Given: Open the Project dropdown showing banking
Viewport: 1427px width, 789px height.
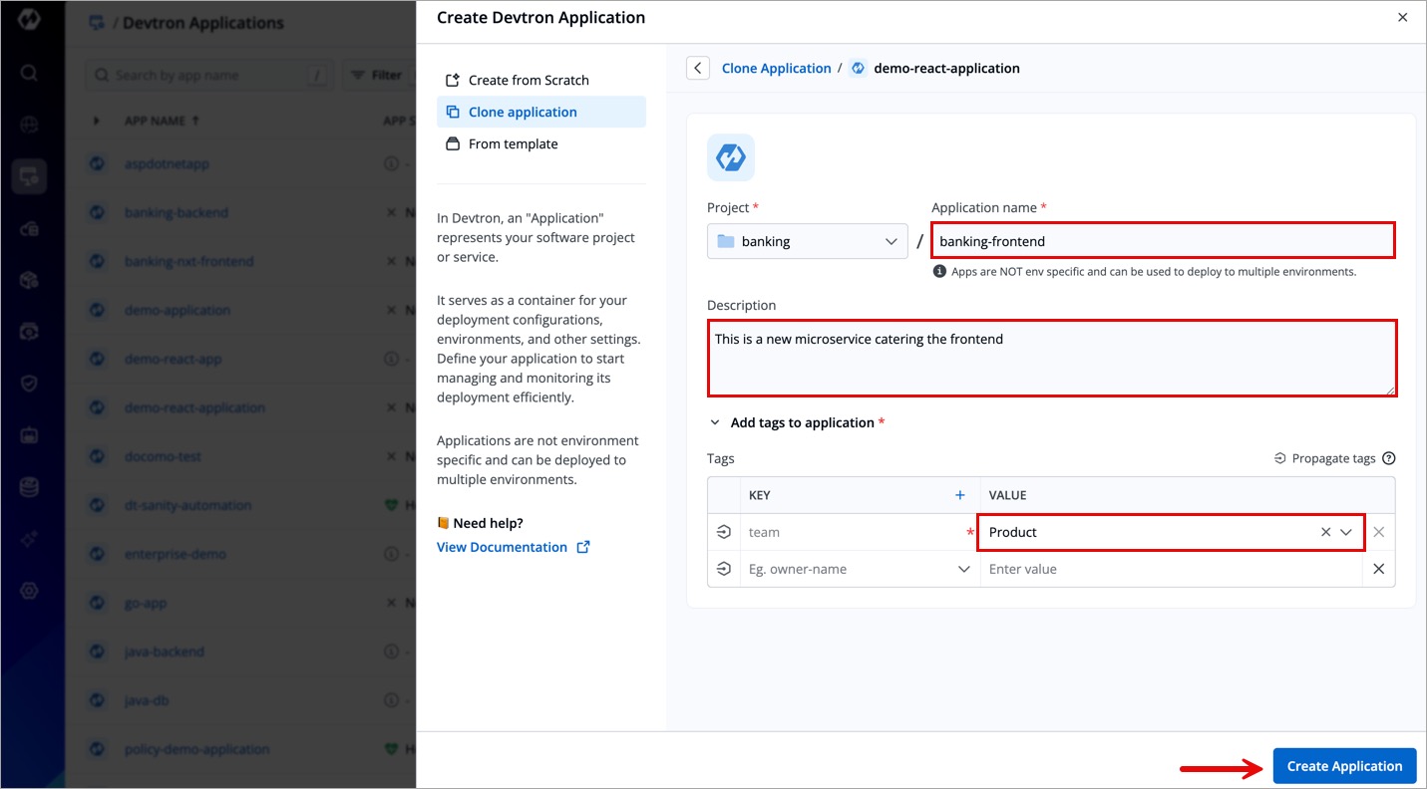Looking at the screenshot, I should click(807, 241).
